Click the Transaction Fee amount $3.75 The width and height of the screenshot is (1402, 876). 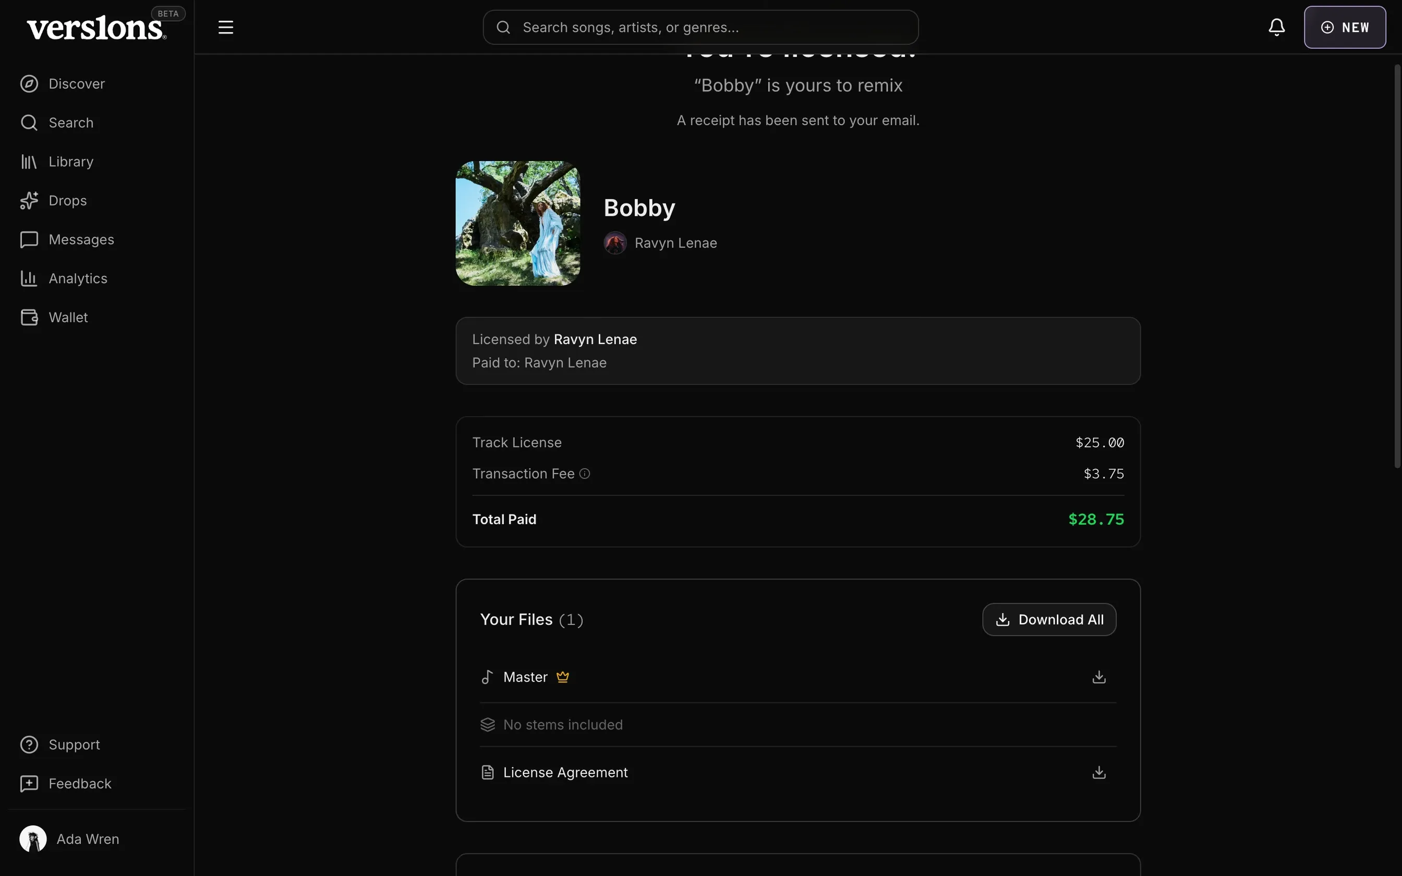[x=1104, y=474]
